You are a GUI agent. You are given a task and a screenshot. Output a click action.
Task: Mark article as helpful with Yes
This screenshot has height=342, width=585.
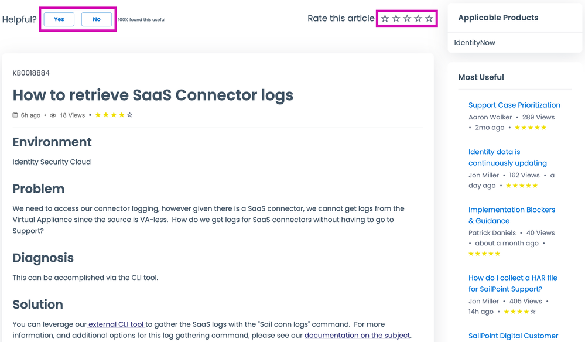[x=59, y=19]
